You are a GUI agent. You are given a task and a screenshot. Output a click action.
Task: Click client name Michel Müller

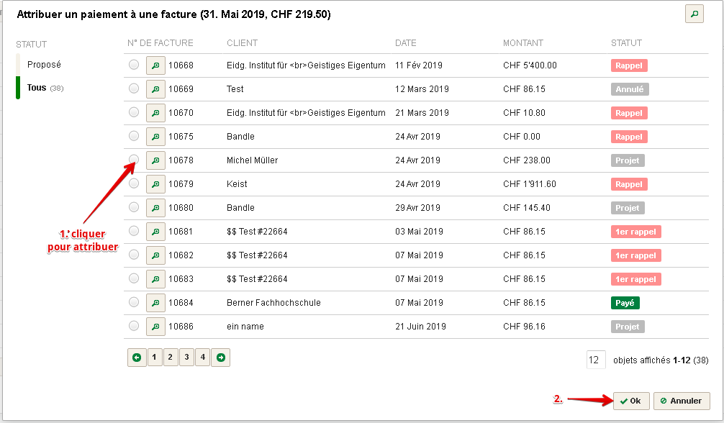point(252,160)
